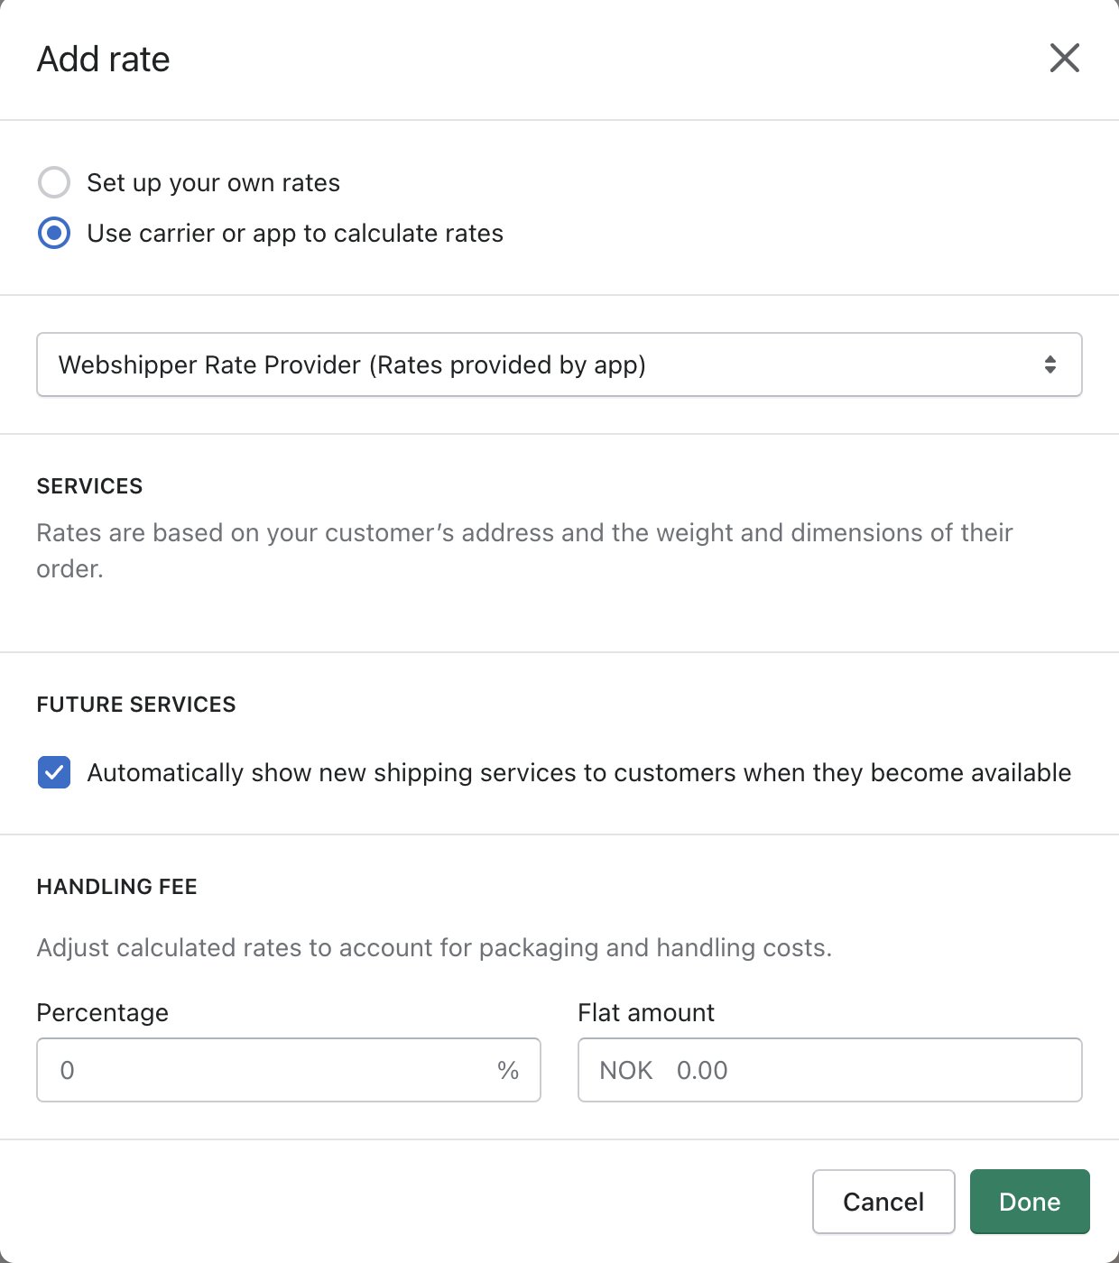Viewport: 1119px width, 1263px height.
Task: Click the 'Add rate' dialog title
Action: [104, 60]
